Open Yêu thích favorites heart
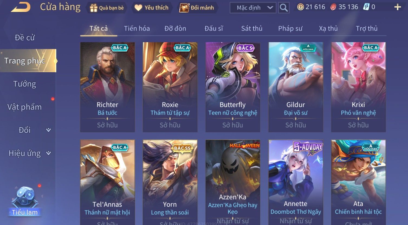 (152, 8)
